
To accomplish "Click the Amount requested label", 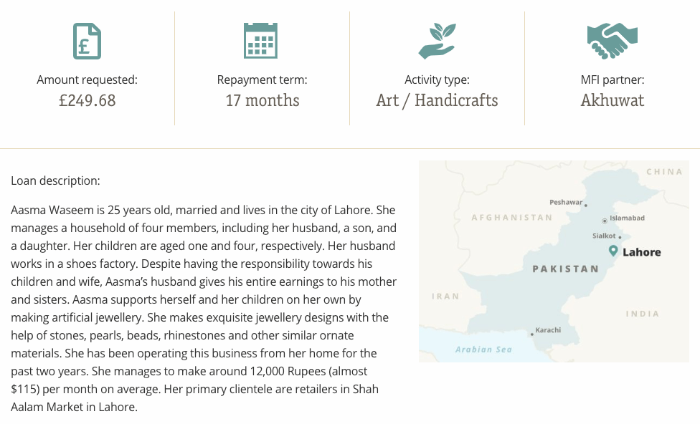I will pos(87,79).
